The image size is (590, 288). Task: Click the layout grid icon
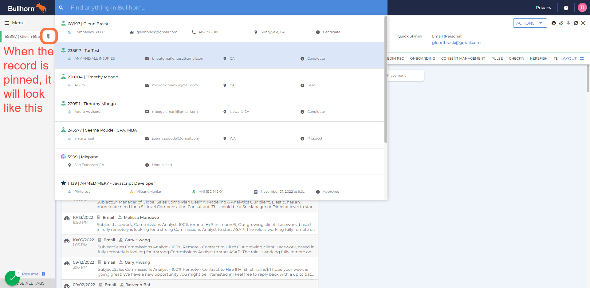point(582,58)
